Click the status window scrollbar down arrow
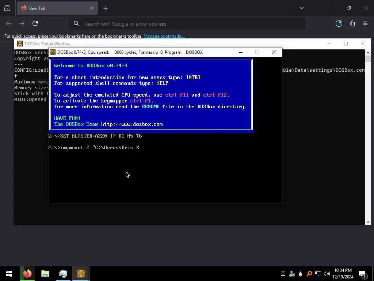Image resolution: width=374 pixels, height=281 pixels. pos(368,222)
